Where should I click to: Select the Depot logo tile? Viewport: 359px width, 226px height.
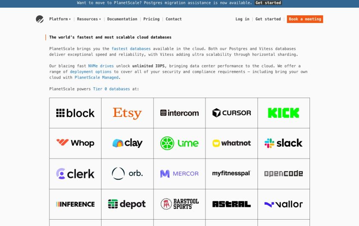[x=127, y=204]
